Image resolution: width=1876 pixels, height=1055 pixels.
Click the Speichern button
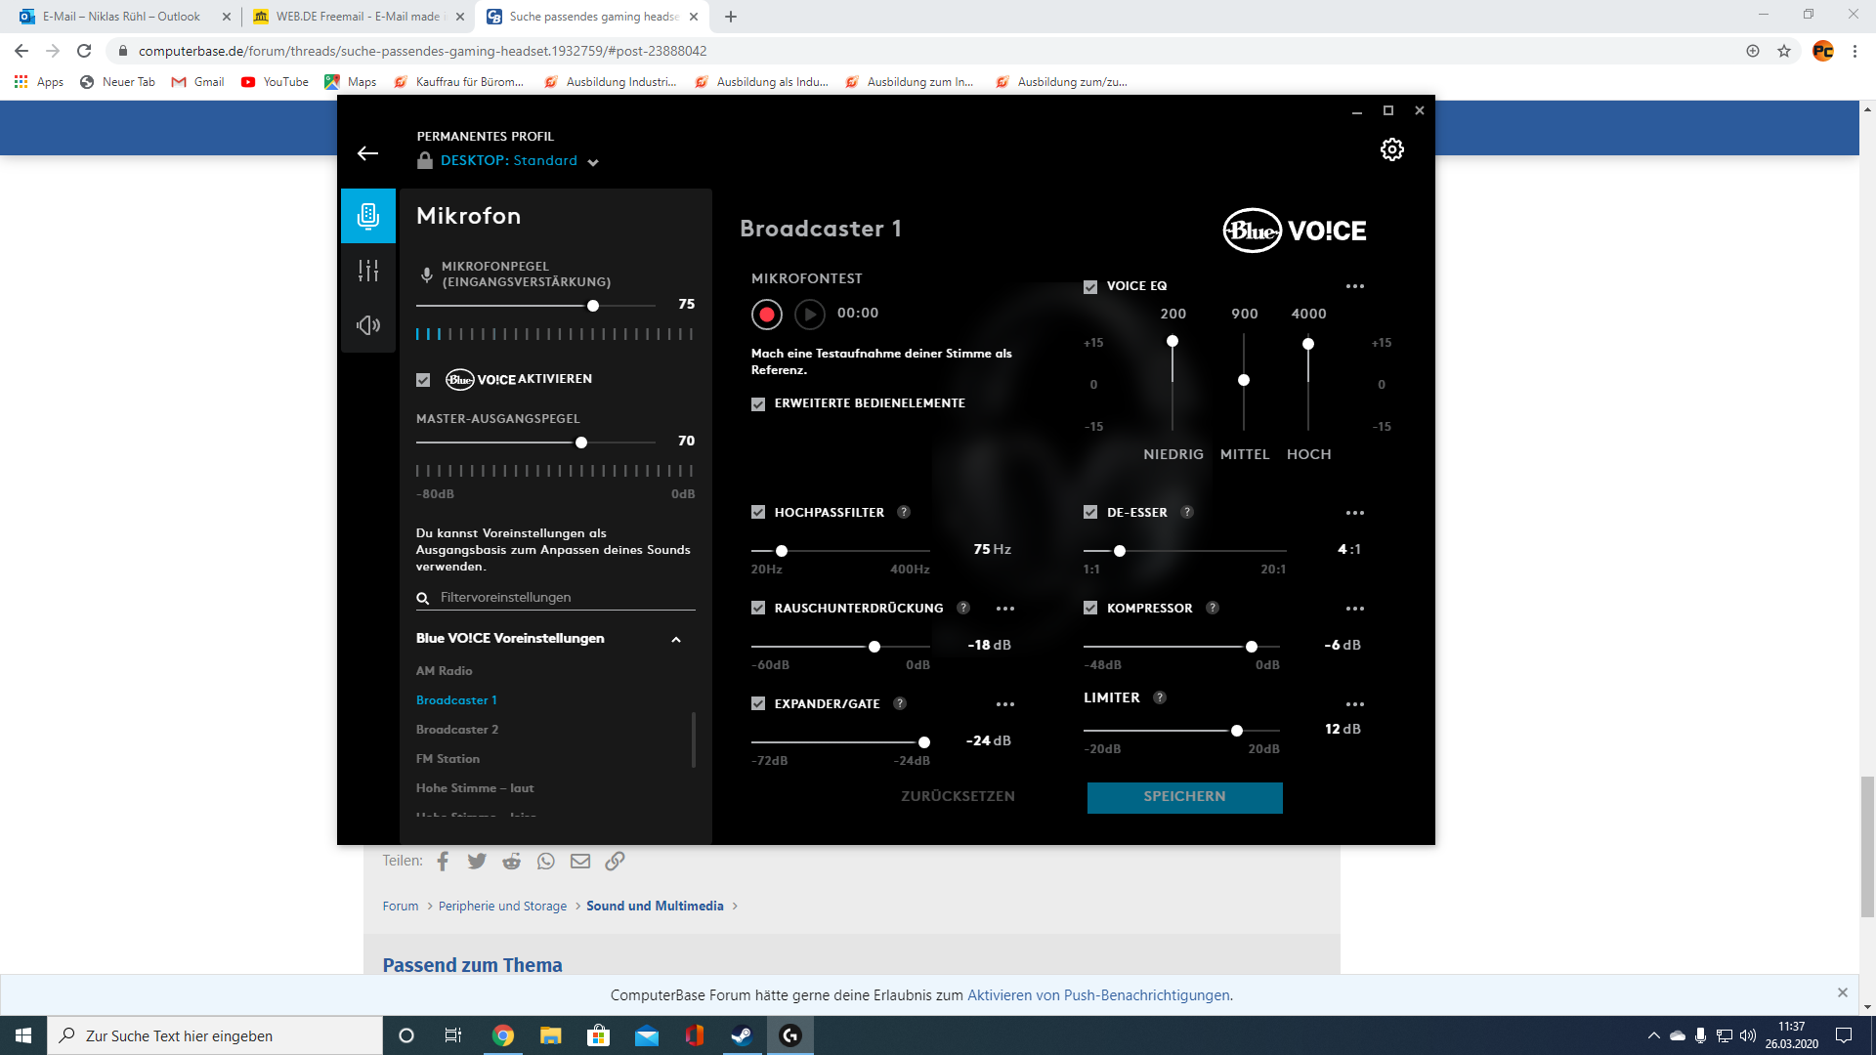(1184, 797)
